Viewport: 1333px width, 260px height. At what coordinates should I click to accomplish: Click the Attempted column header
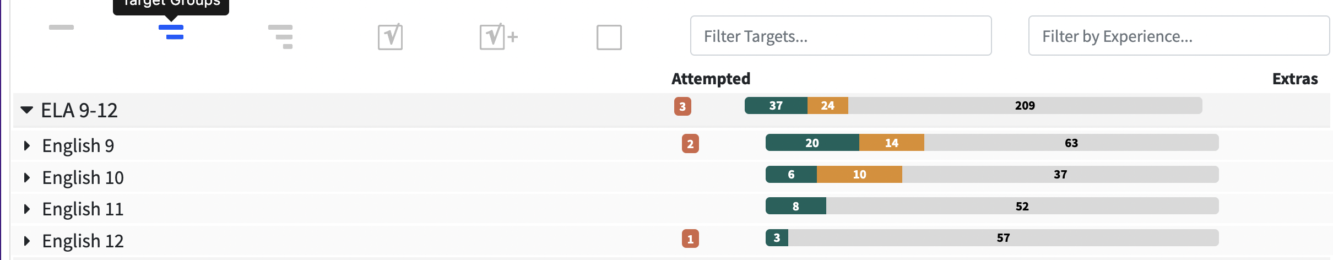pos(711,79)
